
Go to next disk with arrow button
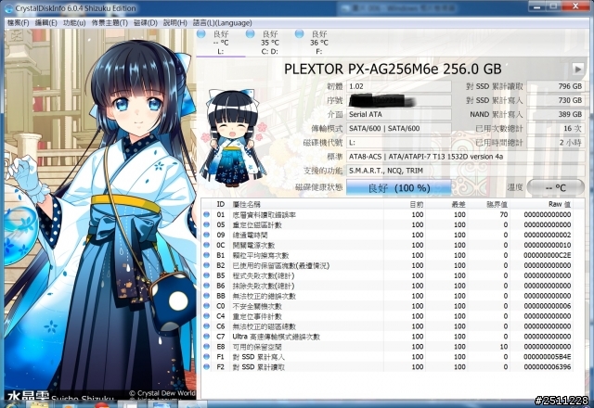click(577, 69)
